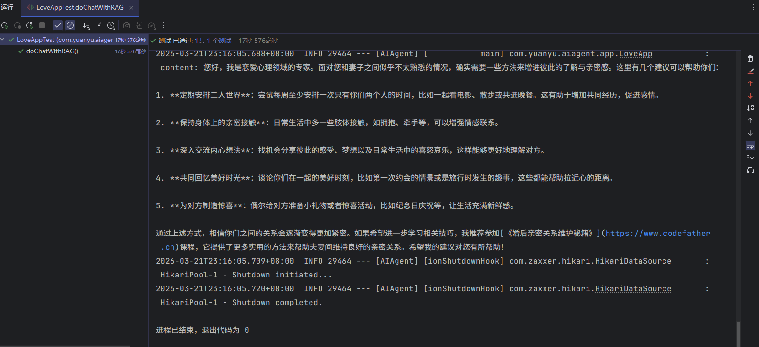The width and height of the screenshot is (759, 347).
Task: Click HikariDataSource in Shutdown completed log
Action: pos(633,288)
